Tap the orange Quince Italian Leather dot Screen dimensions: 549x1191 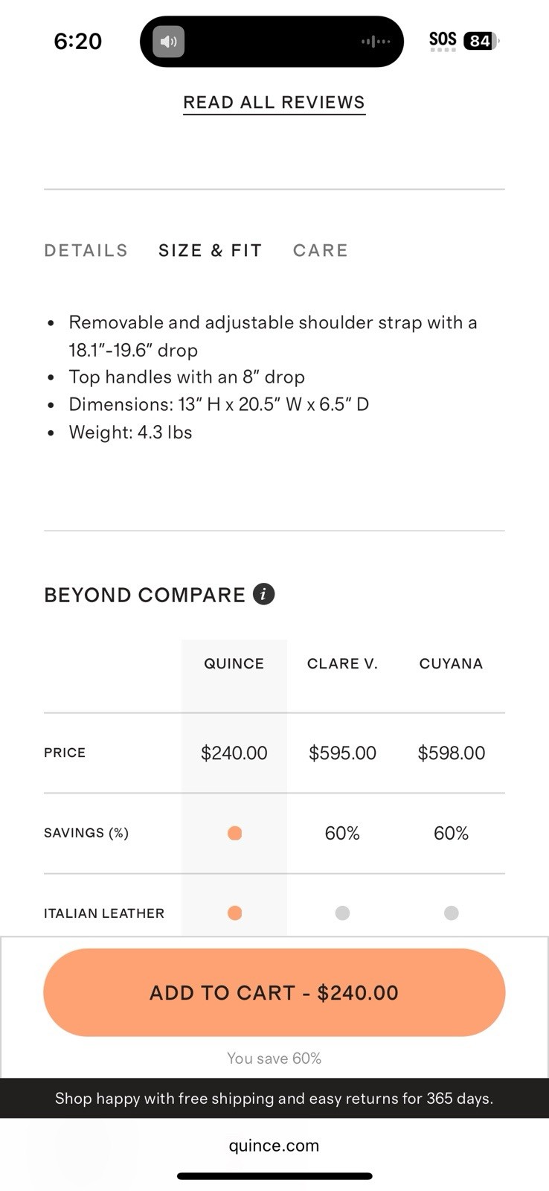click(x=234, y=913)
